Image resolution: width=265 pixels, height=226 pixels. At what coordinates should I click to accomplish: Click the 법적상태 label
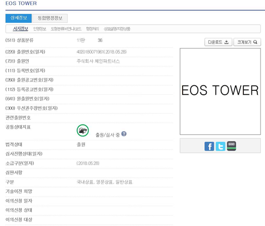click(x=14, y=144)
